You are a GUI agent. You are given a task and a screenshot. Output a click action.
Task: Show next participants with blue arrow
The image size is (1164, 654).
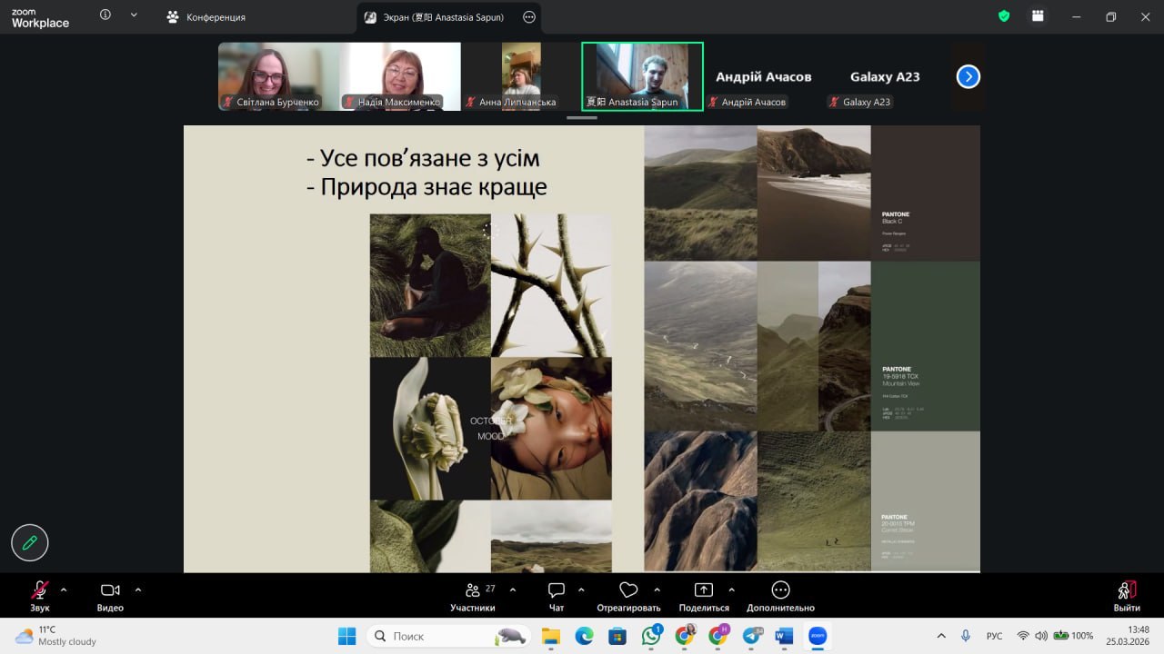click(968, 77)
